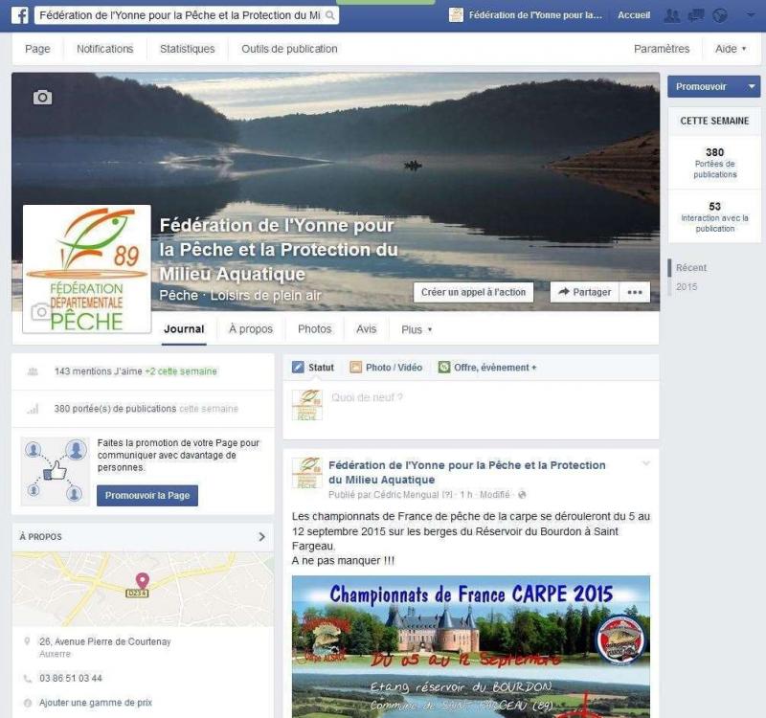766x718 pixels.
Task: Open notifications globe icon in top bar
Action: 720,15
